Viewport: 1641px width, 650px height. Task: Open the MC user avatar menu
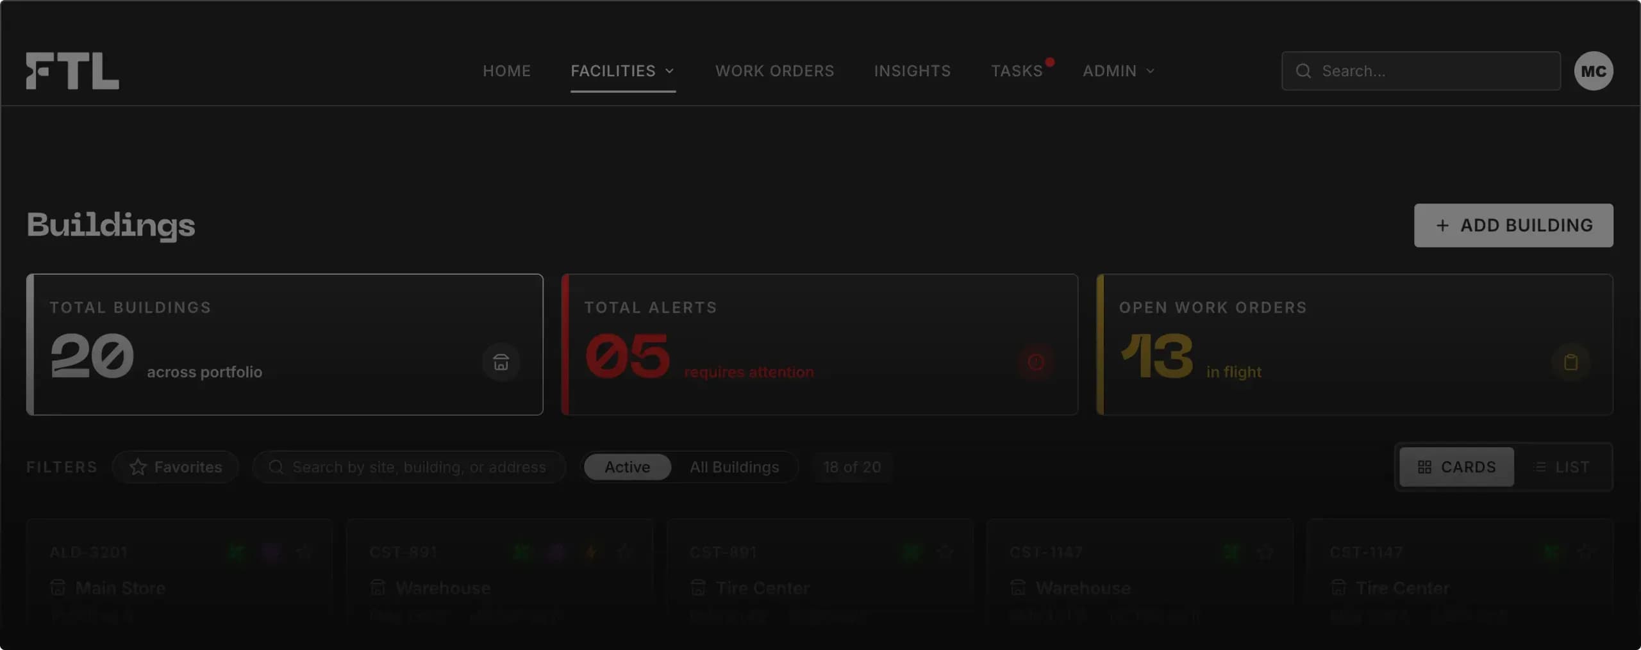(x=1594, y=71)
